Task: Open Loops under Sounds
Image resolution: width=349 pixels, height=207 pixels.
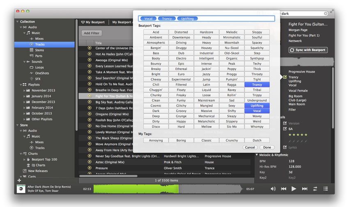Action: point(39,68)
